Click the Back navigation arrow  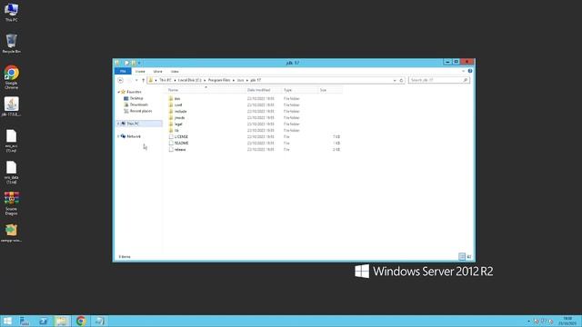tap(120, 80)
